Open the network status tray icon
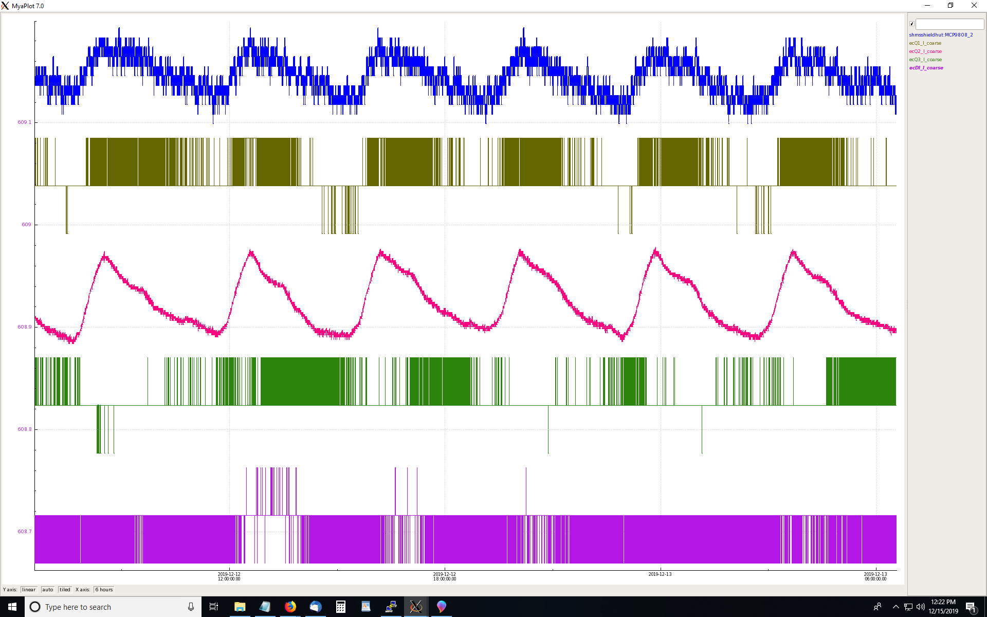Image resolution: width=987 pixels, height=617 pixels. (x=908, y=607)
